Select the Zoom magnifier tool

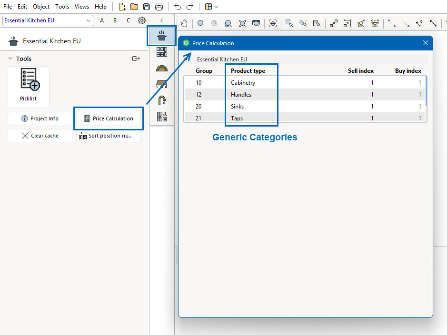[x=201, y=23]
